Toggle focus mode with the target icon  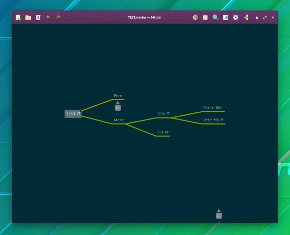click(195, 18)
